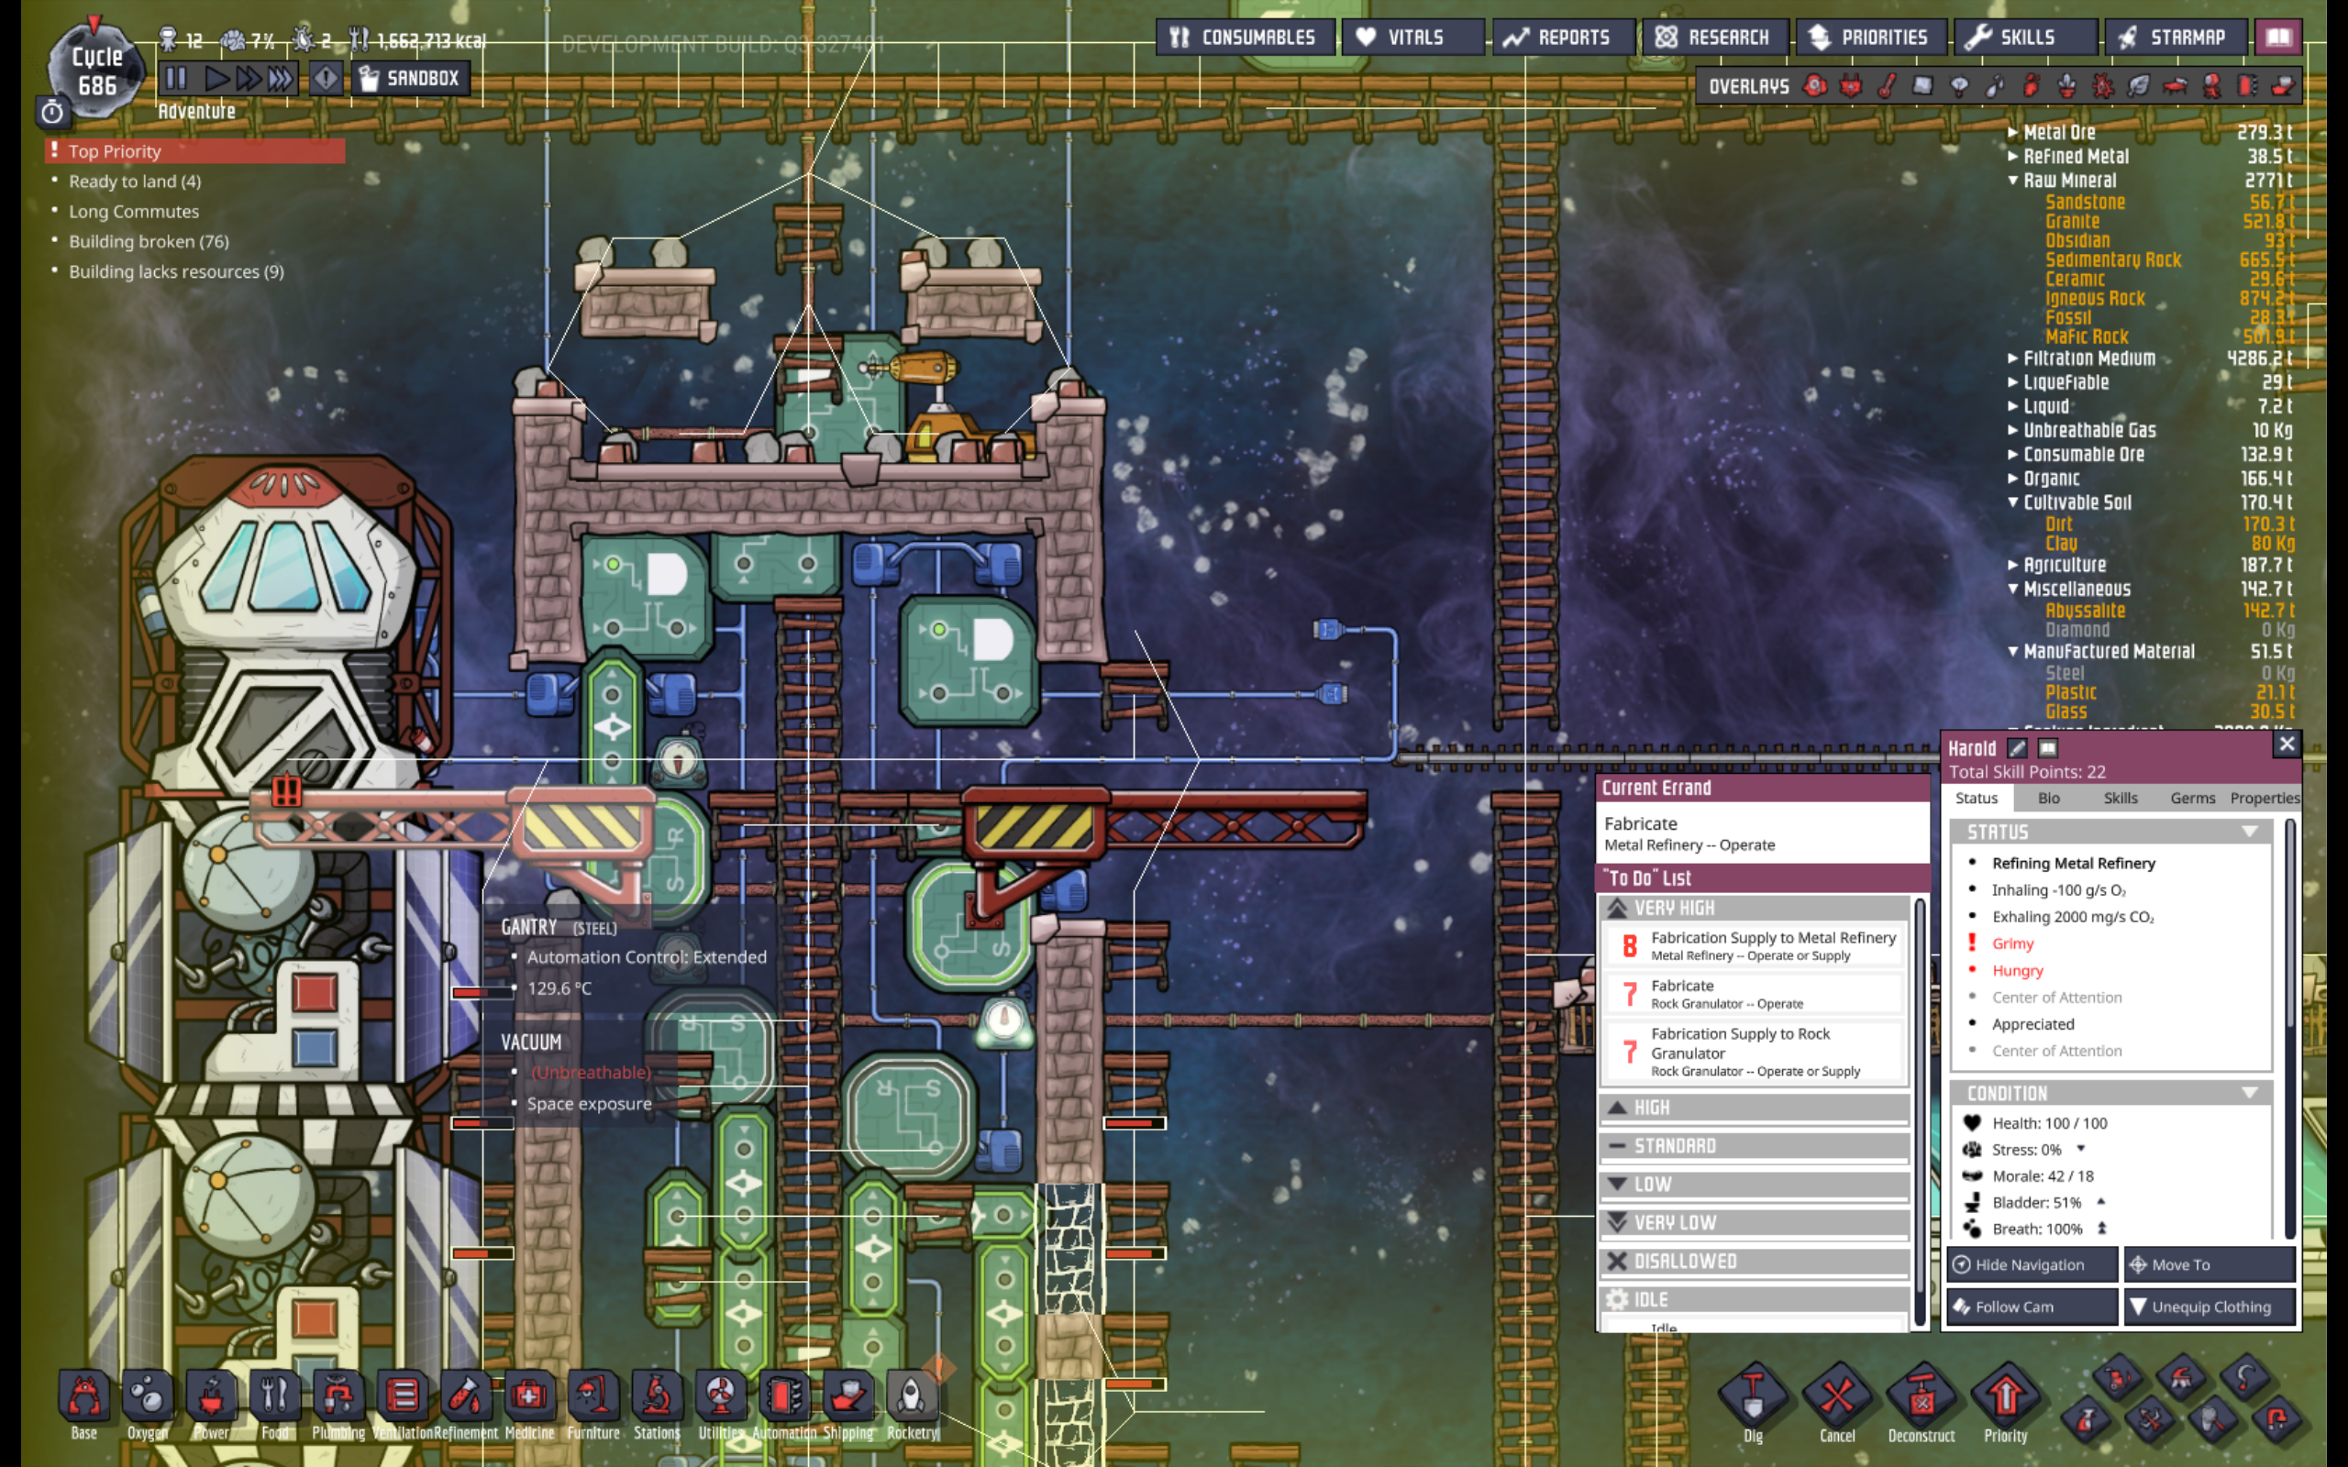The height and width of the screenshot is (1467, 2348).
Task: Open the Power build category
Action: (211, 1397)
